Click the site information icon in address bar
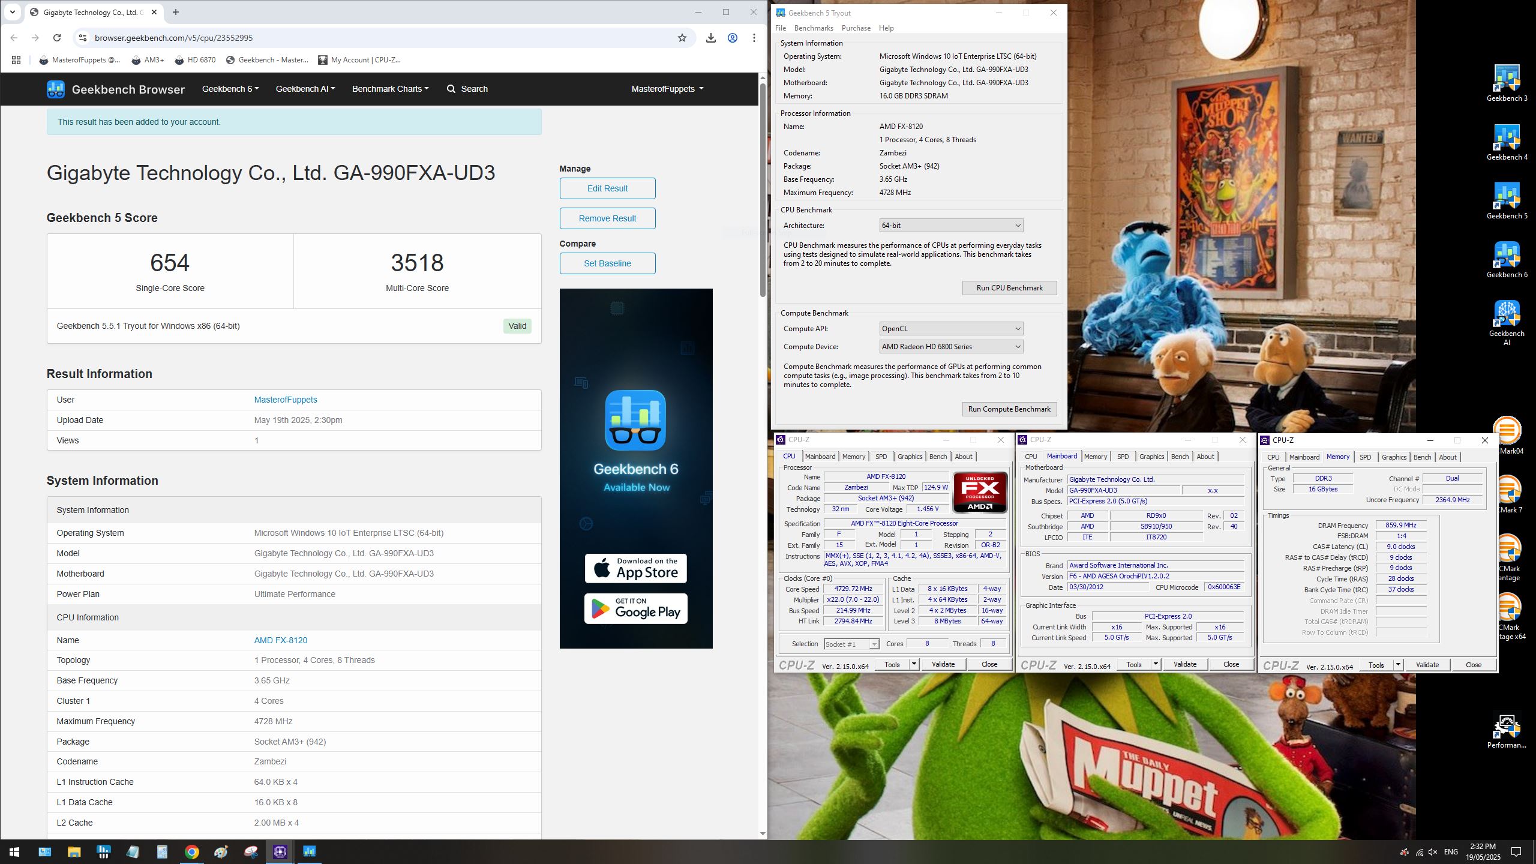Screen dimensions: 1536x864 (83, 38)
